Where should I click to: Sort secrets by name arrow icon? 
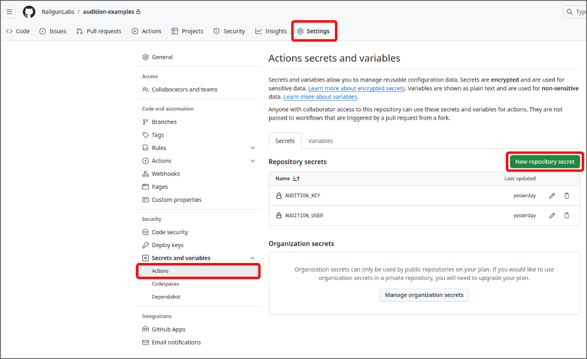pyautogui.click(x=296, y=179)
